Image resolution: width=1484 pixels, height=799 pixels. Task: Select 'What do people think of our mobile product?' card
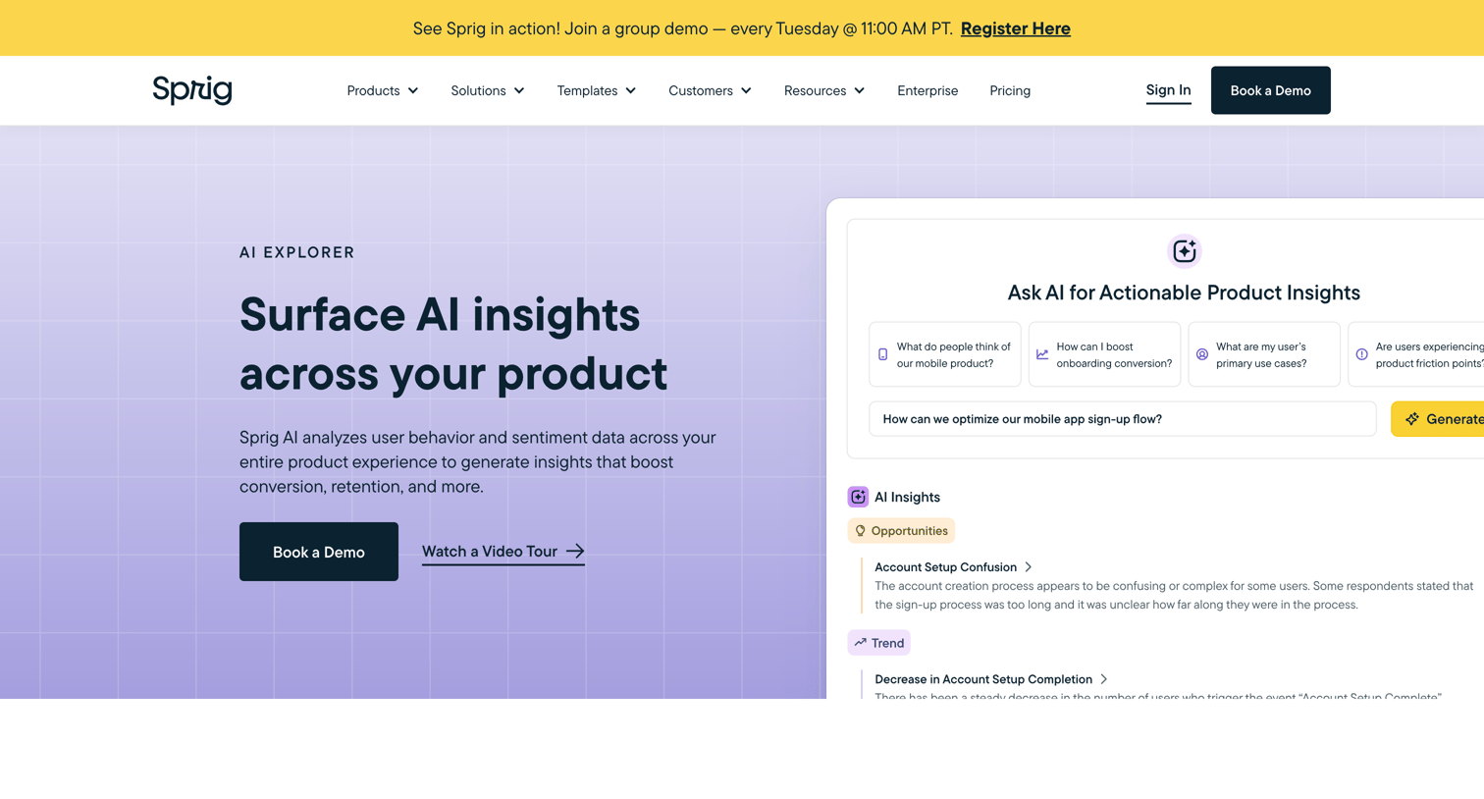(944, 354)
